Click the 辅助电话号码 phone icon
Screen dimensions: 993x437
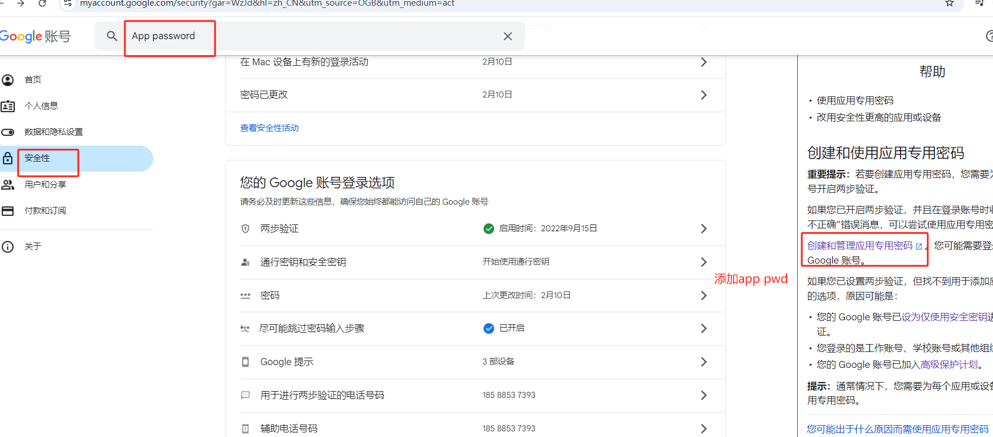tap(246, 428)
